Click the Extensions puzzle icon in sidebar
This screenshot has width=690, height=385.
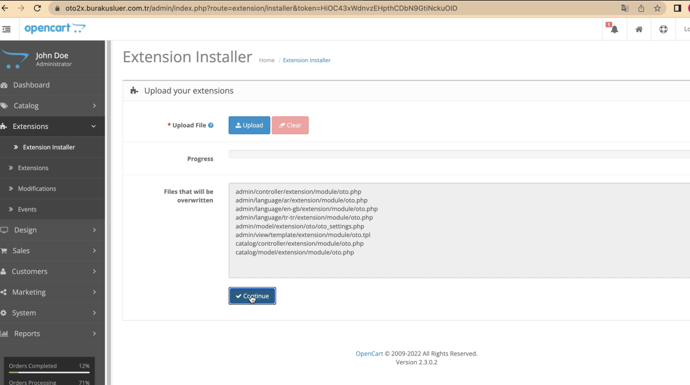pyautogui.click(x=4, y=127)
